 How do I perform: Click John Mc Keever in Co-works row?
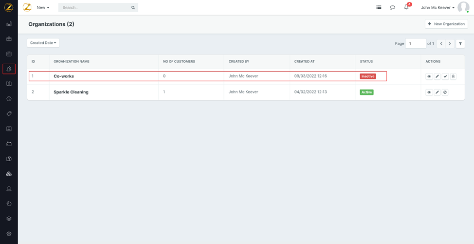tap(244, 76)
